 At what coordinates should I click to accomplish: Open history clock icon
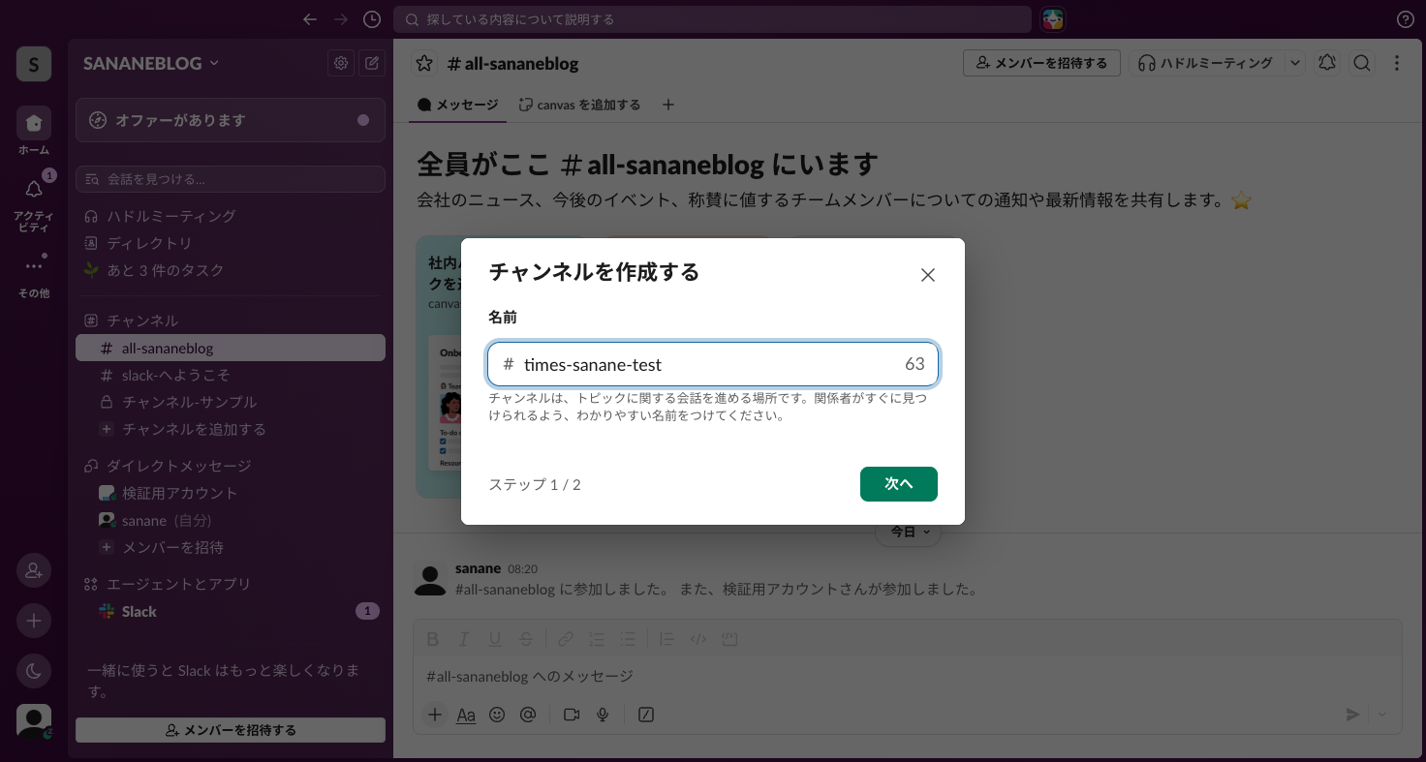click(372, 19)
